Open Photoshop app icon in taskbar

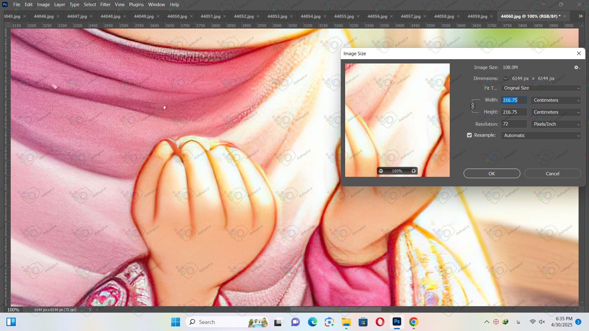[x=397, y=322]
